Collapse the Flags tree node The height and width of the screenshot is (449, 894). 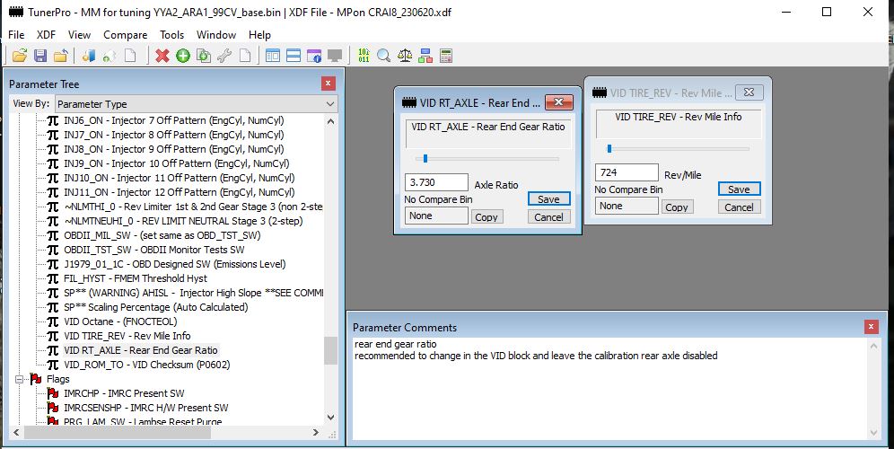(21, 379)
